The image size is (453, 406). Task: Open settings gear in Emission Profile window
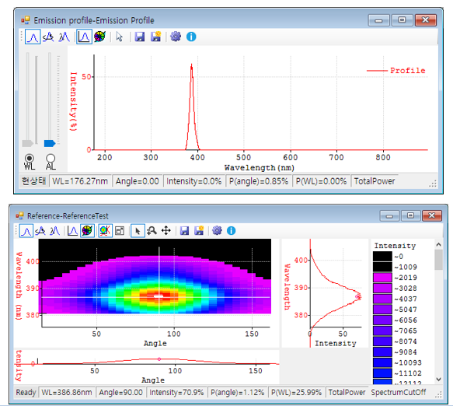tap(176, 37)
